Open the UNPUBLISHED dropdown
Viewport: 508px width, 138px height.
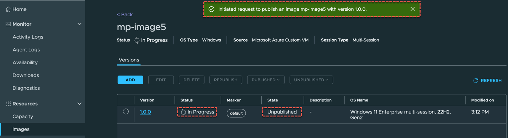pyautogui.click(x=311, y=80)
